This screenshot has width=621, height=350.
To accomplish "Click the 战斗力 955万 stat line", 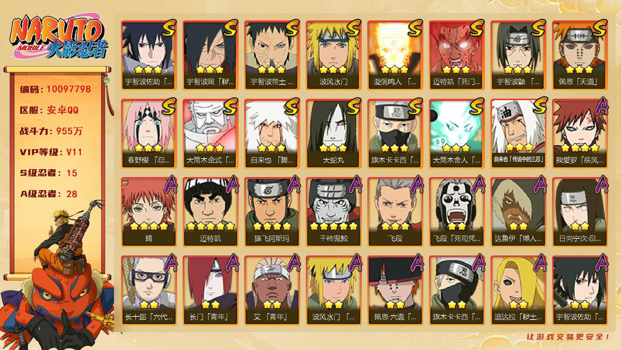I will [x=51, y=131].
